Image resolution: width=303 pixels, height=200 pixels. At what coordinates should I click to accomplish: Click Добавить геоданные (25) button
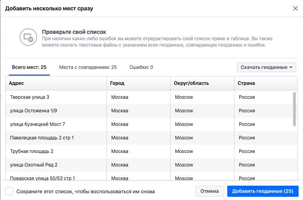pos(263,191)
